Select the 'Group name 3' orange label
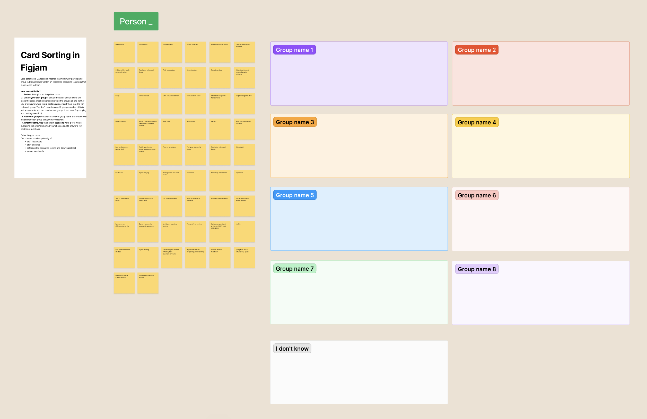 pyautogui.click(x=295, y=122)
